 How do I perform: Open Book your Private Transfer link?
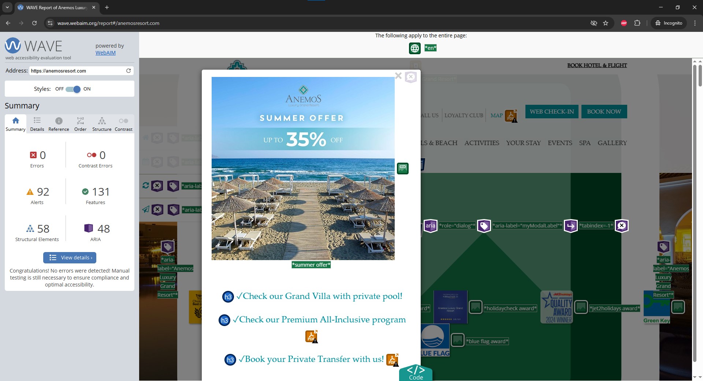click(311, 359)
